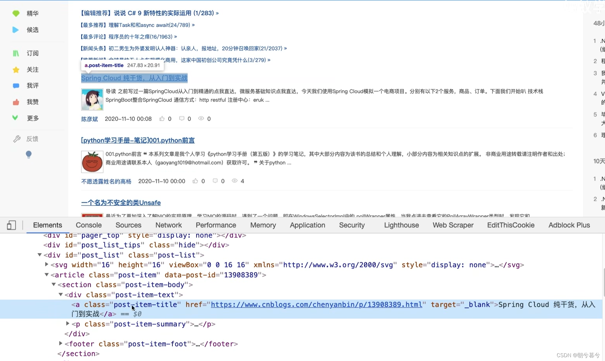The image size is (605, 361).
Task: Select the div#post_list_tips element line
Action: tap(136, 245)
